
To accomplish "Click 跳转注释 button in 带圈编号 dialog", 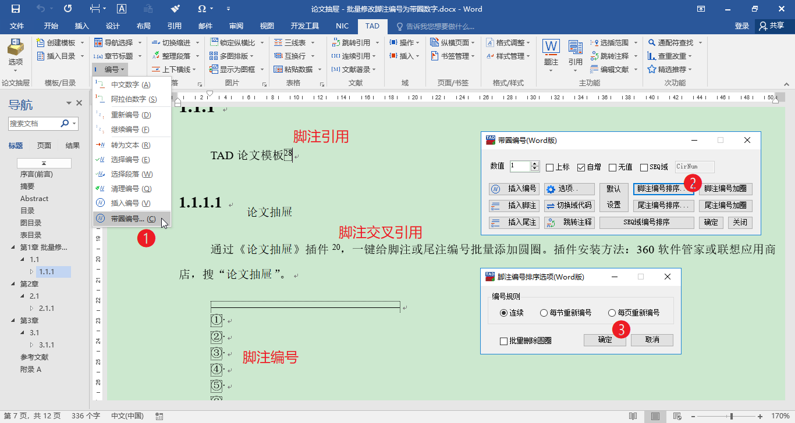I will (x=570, y=223).
